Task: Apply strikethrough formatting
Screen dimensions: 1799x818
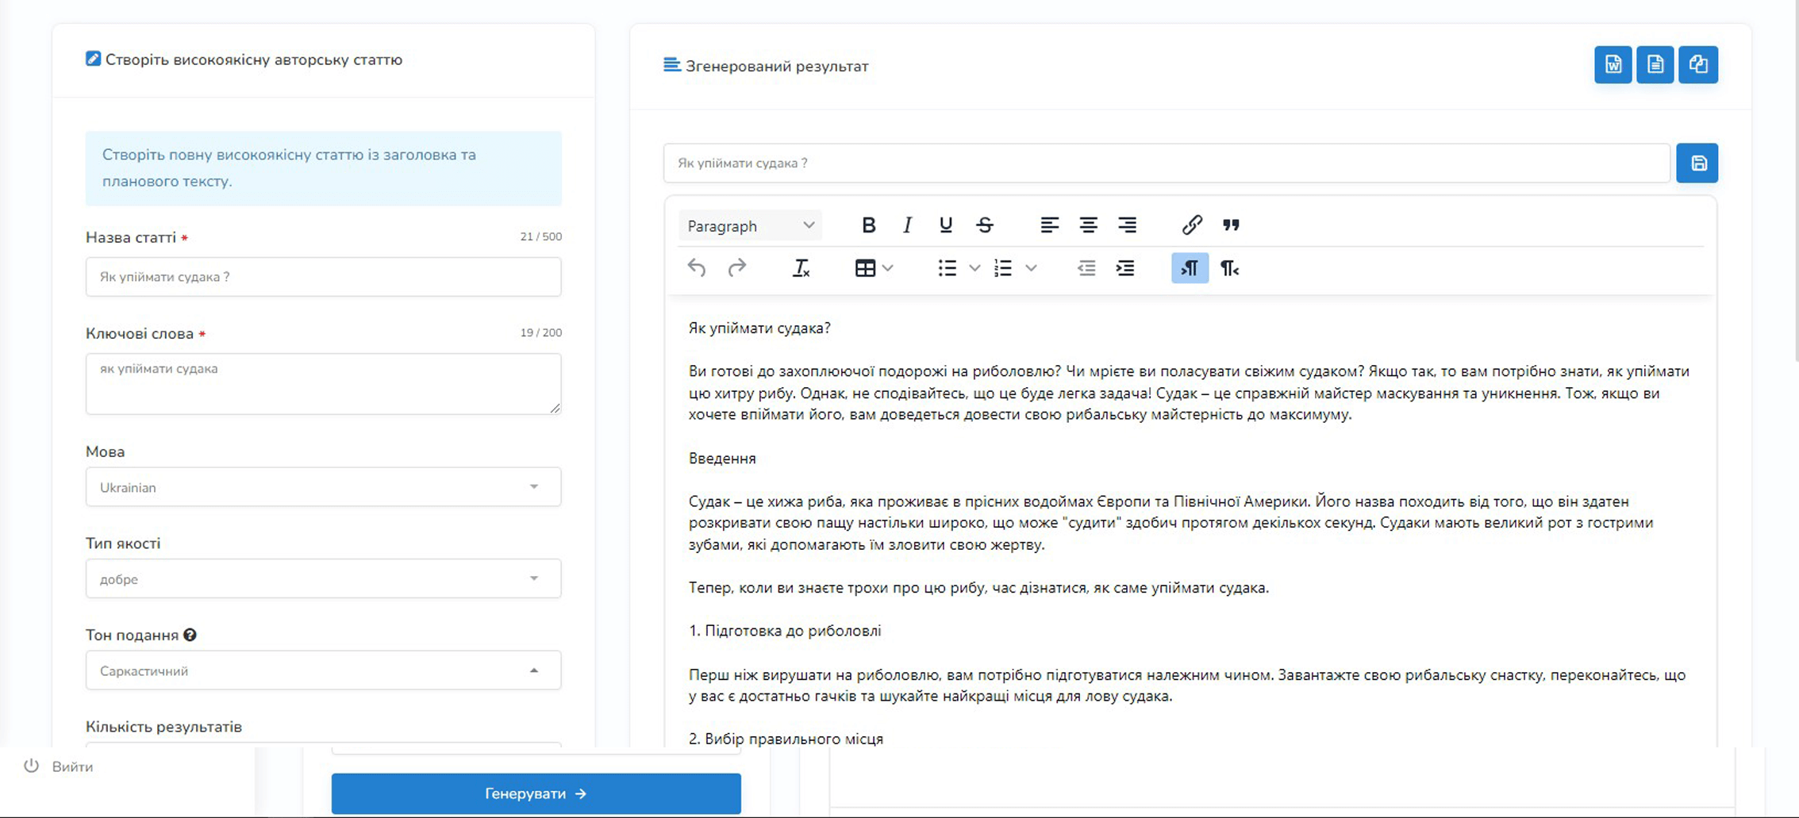Action: (x=985, y=225)
